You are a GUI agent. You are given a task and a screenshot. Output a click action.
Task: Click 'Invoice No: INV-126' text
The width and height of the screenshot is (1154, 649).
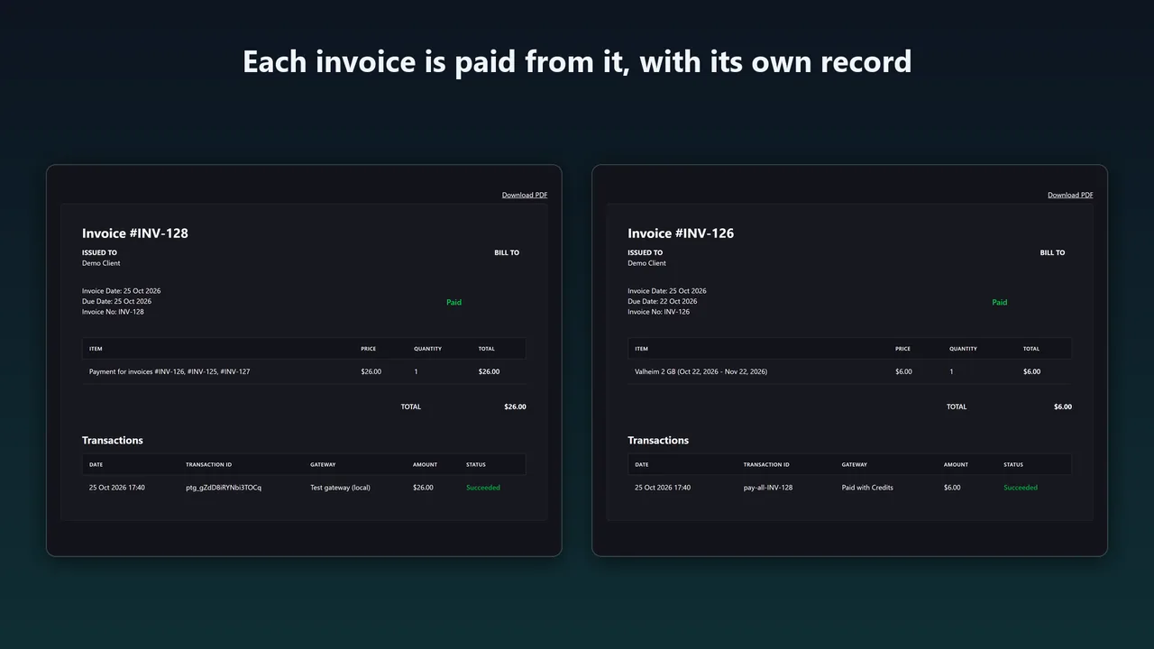coord(659,312)
